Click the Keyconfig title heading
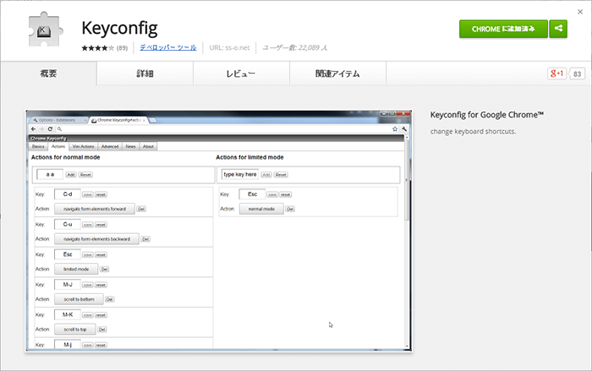Viewport: 592px width, 371px height. pos(120,29)
